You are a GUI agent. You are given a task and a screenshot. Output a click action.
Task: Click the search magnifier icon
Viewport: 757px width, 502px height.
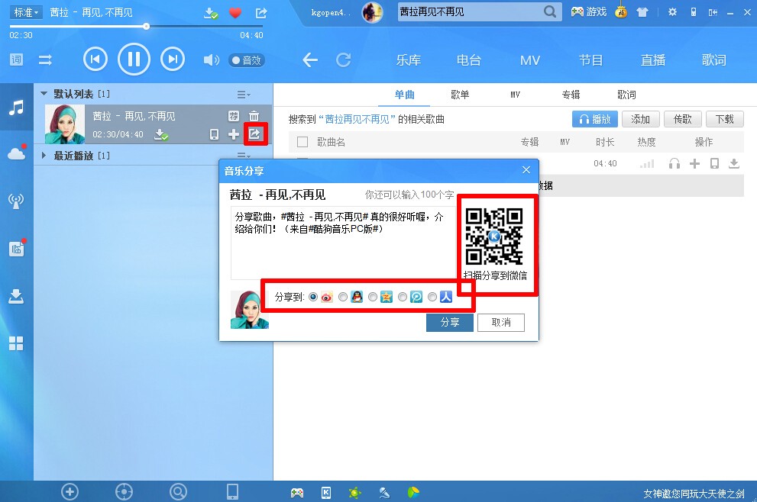[x=550, y=11]
